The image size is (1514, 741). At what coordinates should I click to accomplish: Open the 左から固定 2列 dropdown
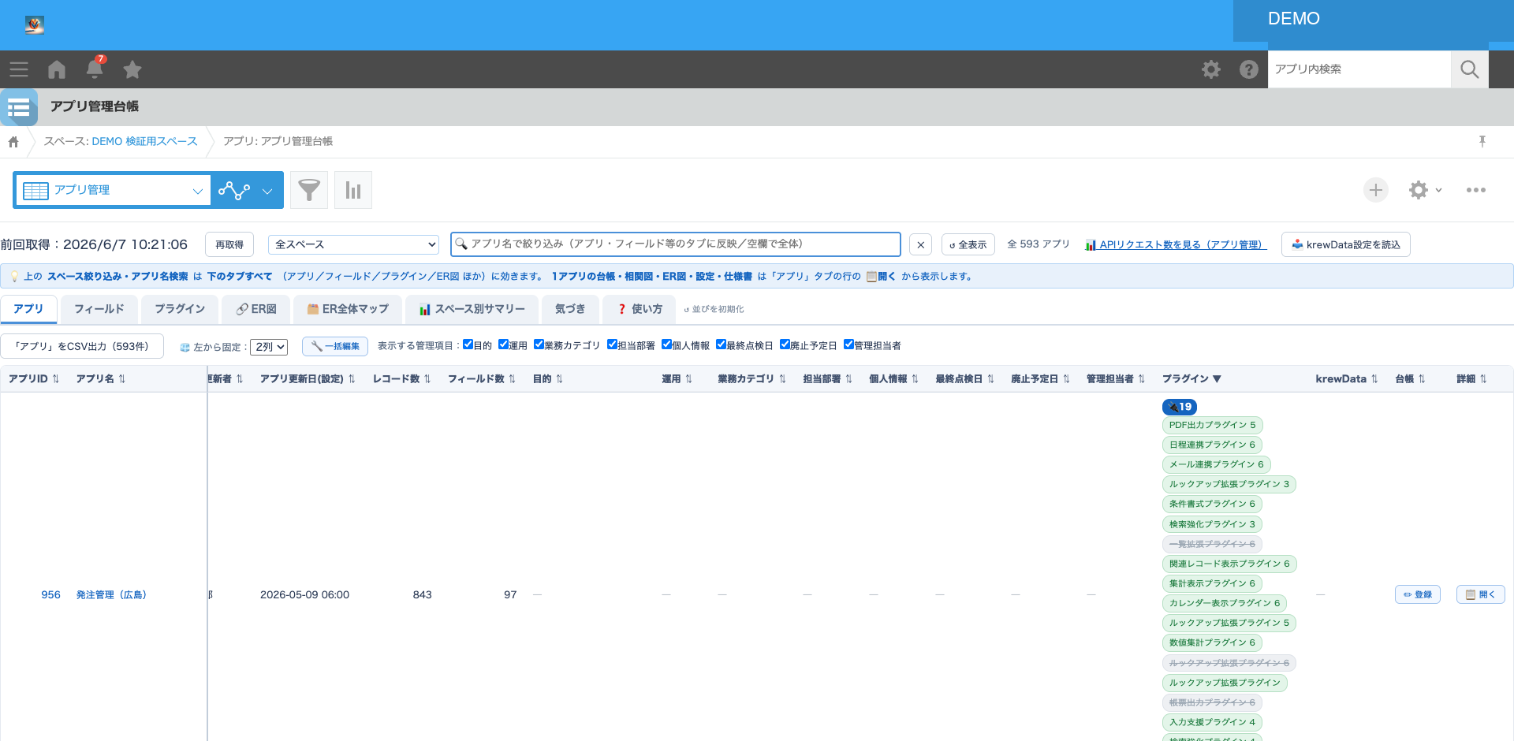tap(269, 347)
